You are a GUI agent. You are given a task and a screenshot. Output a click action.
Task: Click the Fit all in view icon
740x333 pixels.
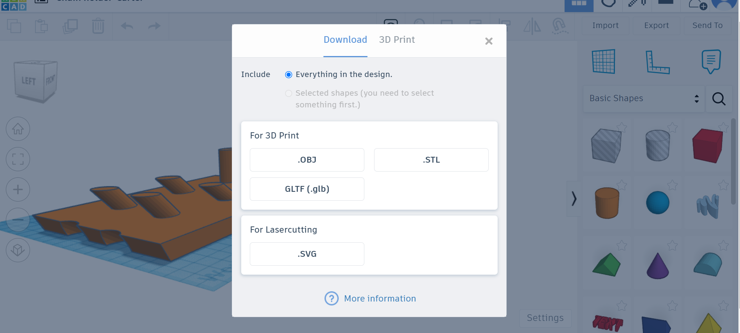18,159
